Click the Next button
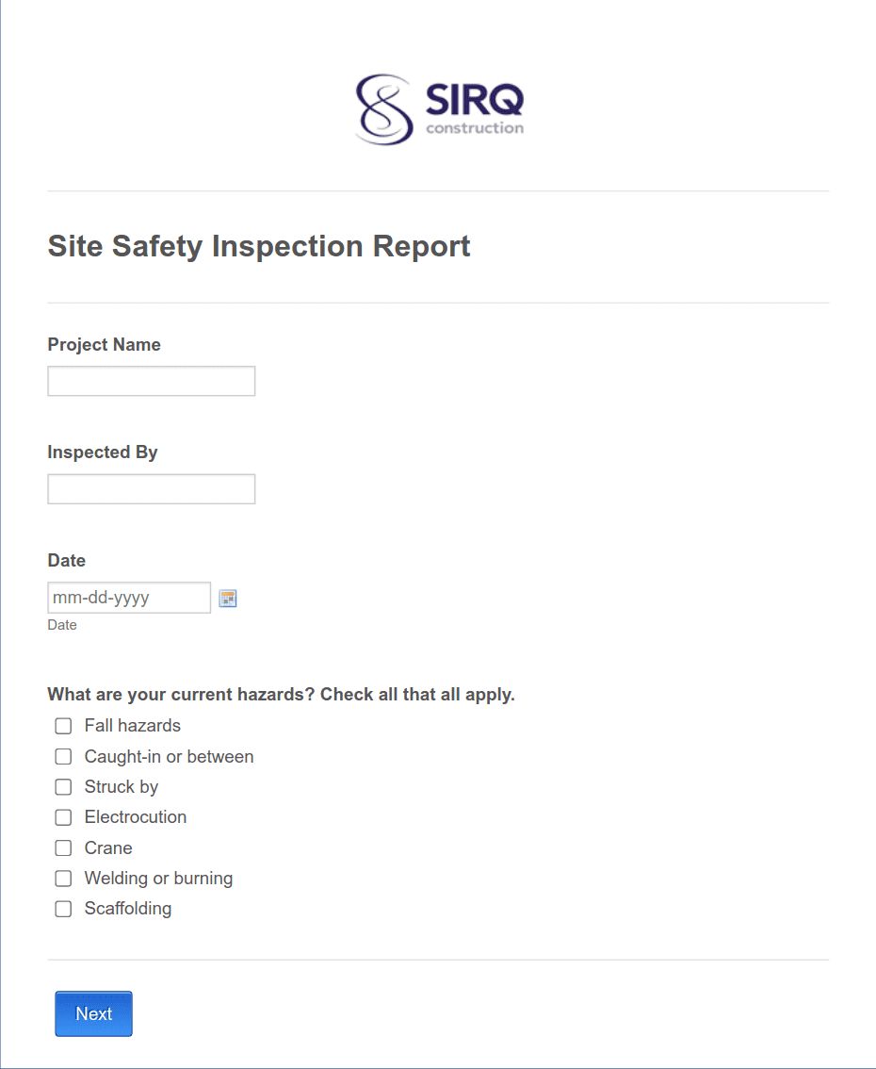The height and width of the screenshot is (1069, 876). pos(93,1013)
